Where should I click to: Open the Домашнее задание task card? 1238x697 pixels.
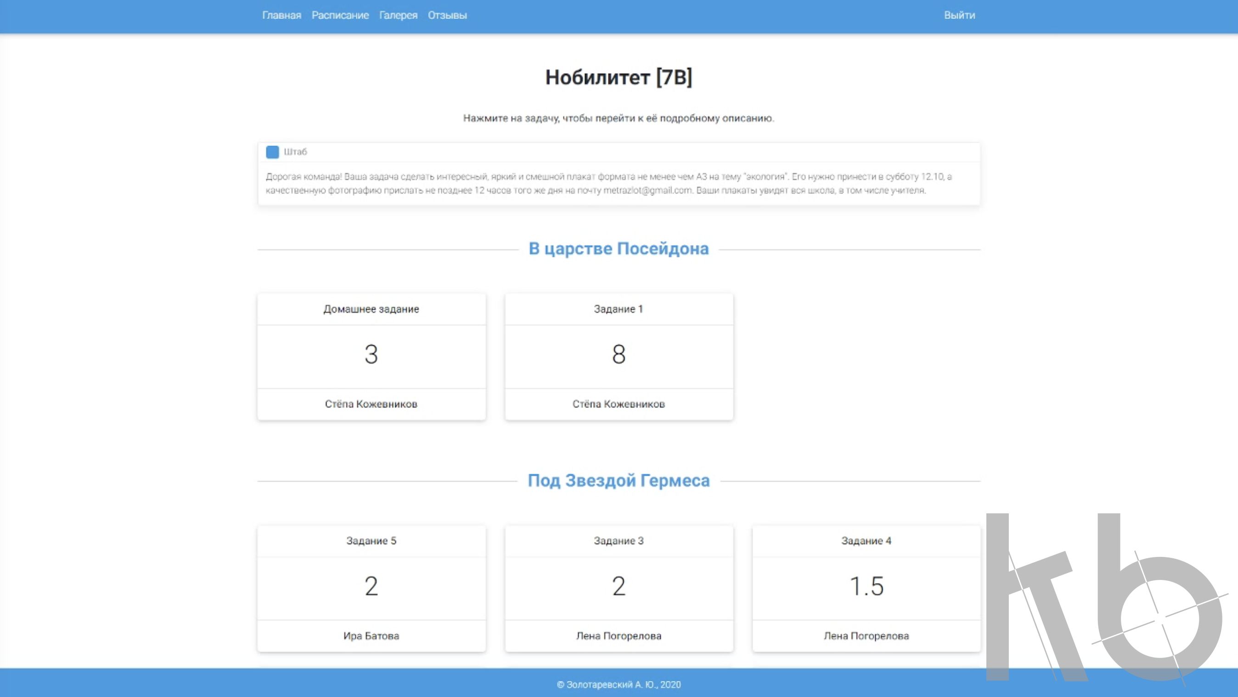click(371, 309)
